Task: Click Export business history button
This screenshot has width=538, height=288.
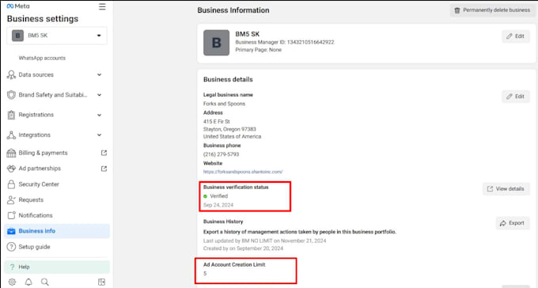Action: (513, 223)
